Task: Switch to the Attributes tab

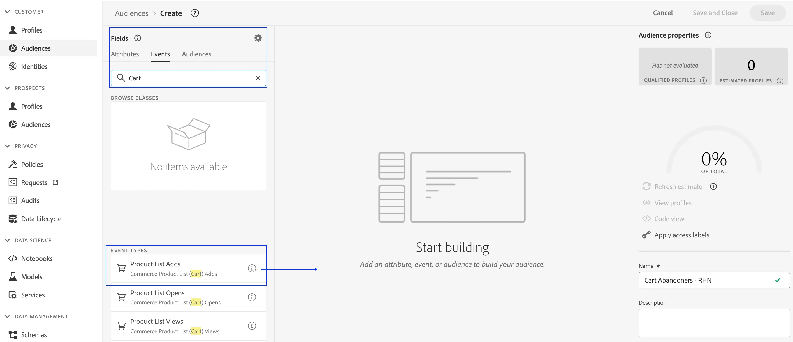Action: pyautogui.click(x=125, y=54)
